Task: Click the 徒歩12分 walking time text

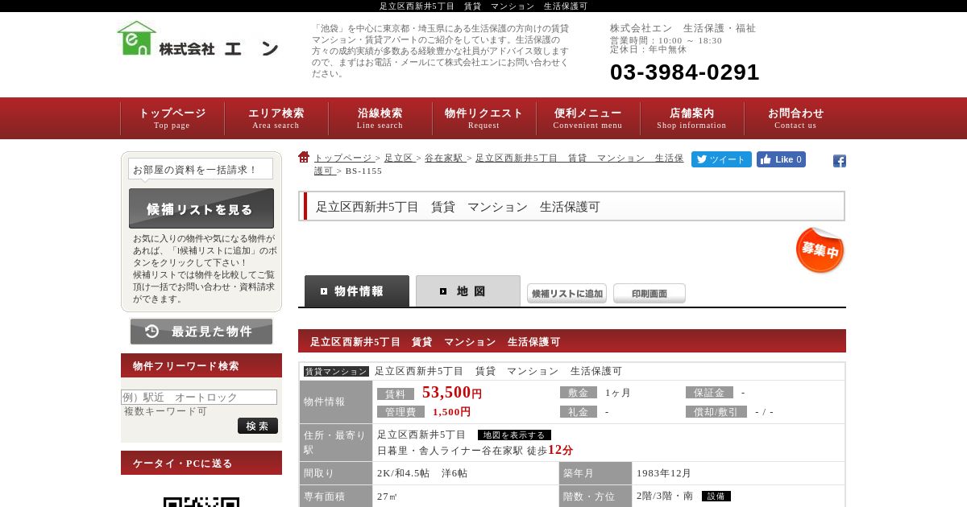Action: click(550, 451)
